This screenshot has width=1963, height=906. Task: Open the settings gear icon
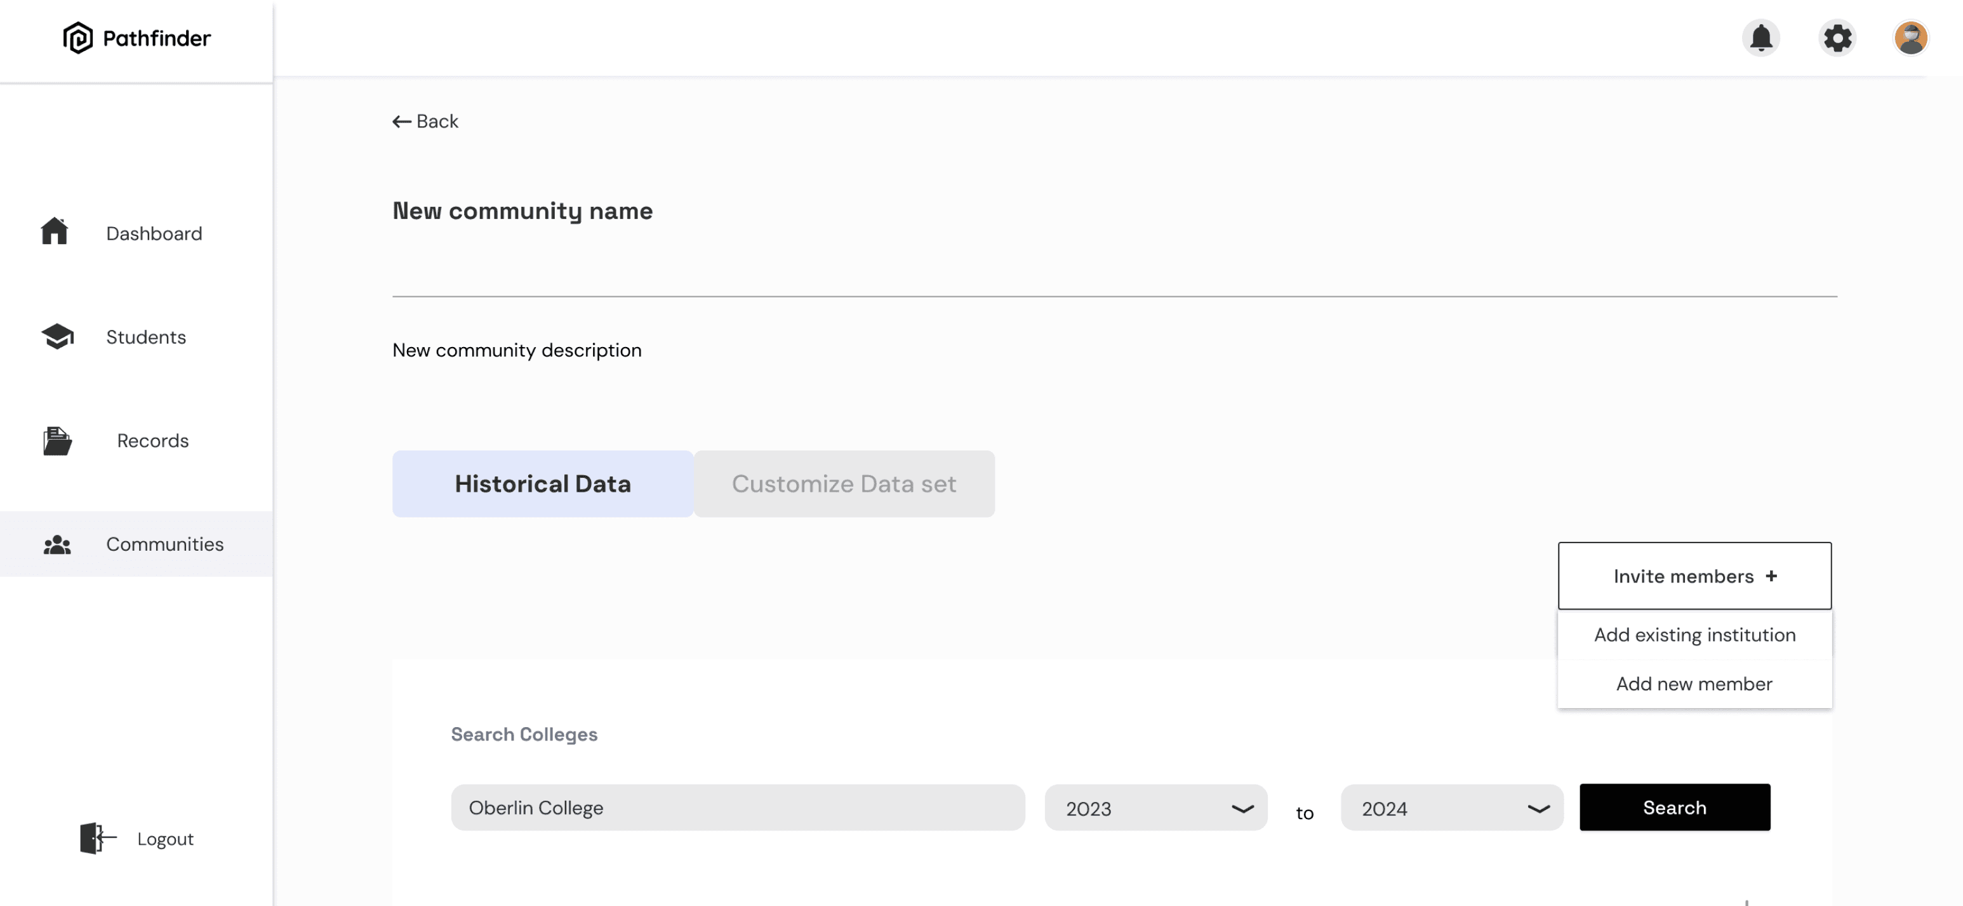(1837, 38)
